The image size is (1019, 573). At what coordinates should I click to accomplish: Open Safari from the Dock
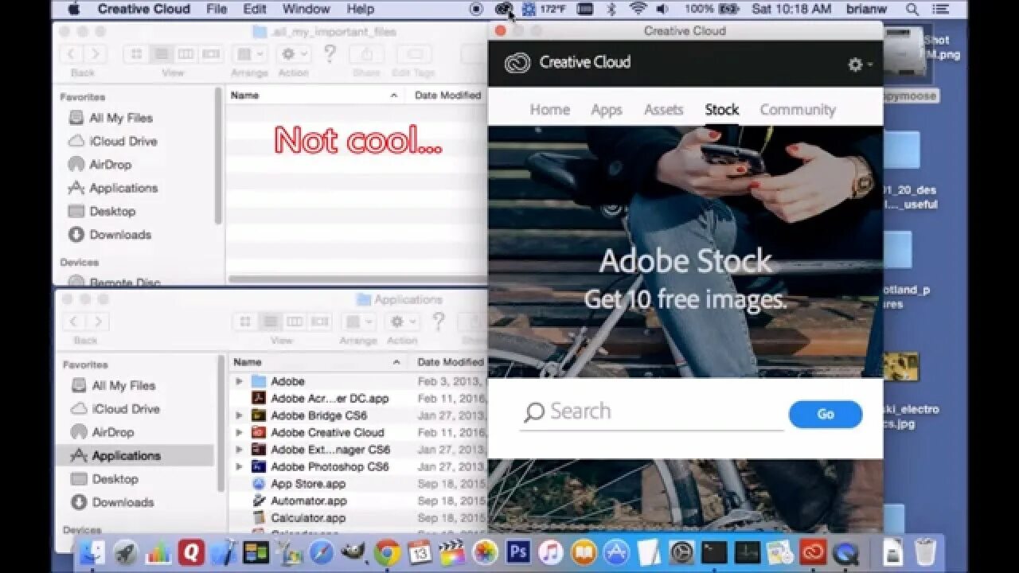click(x=322, y=552)
